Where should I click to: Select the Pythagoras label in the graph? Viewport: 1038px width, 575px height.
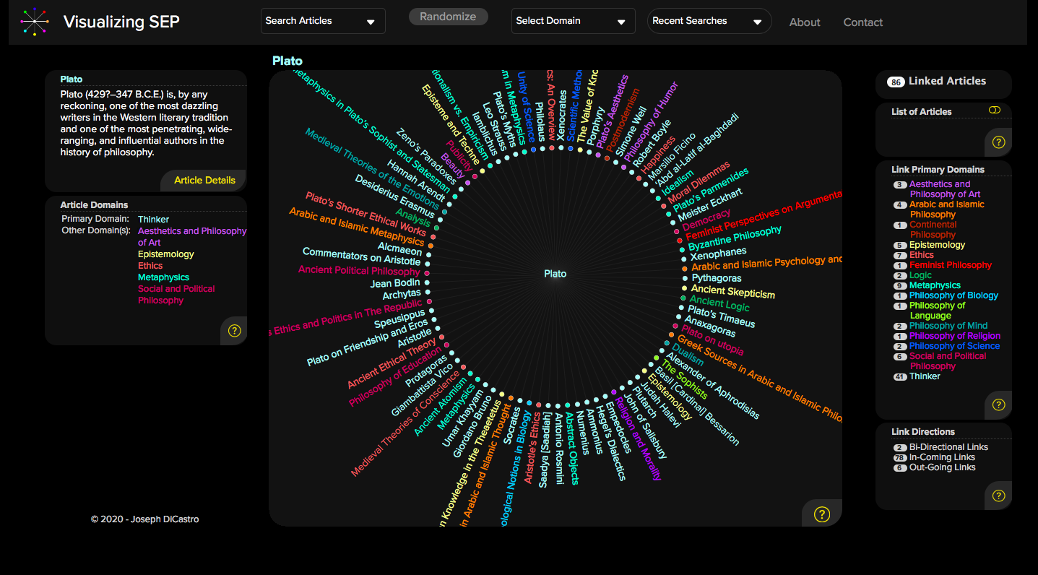716,278
